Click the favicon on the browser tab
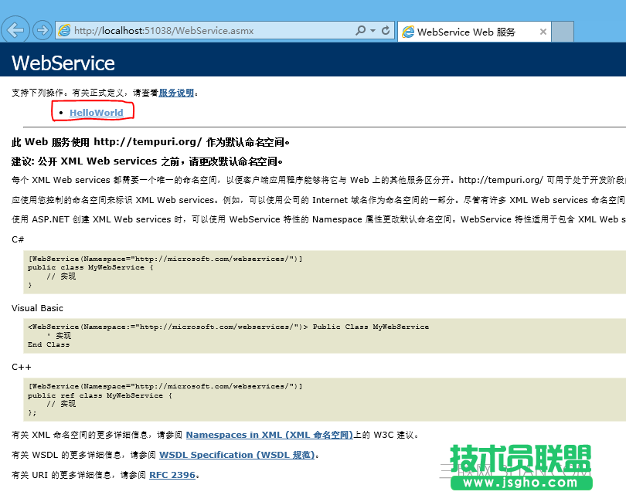 (409, 32)
